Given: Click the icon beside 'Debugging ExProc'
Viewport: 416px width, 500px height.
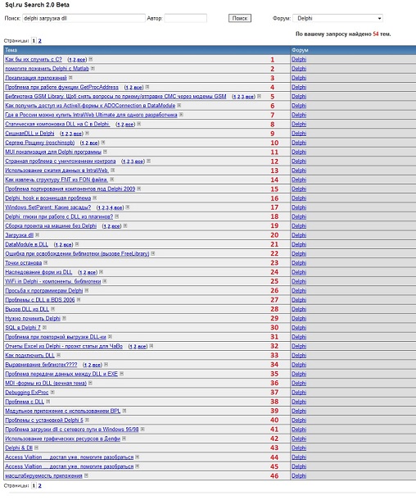Looking at the screenshot, I should 53,393.
